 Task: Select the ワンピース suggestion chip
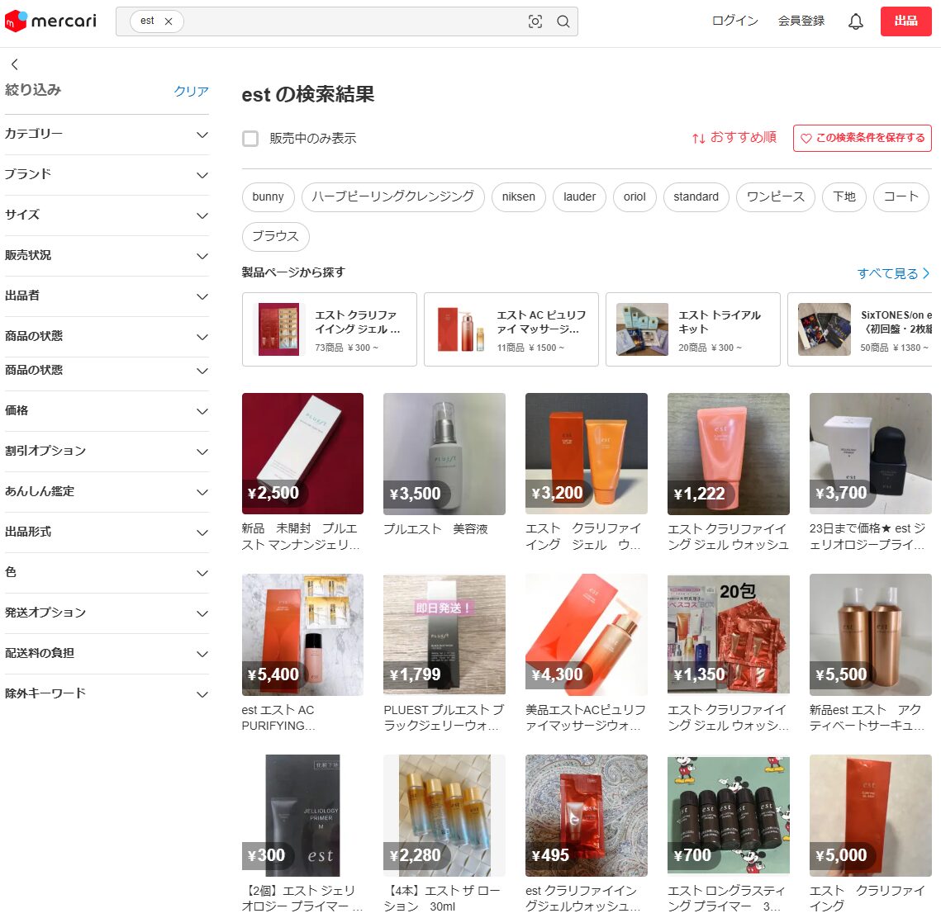point(776,197)
